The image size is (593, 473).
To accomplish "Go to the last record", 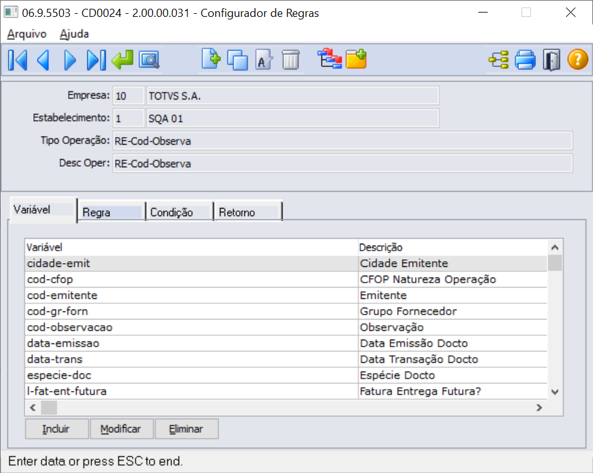I will [x=96, y=60].
